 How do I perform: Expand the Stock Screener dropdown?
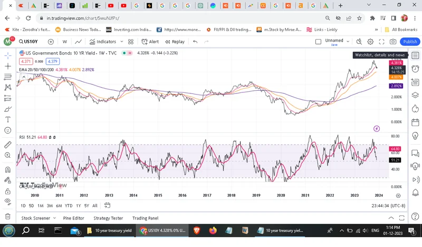pyautogui.click(x=54, y=218)
